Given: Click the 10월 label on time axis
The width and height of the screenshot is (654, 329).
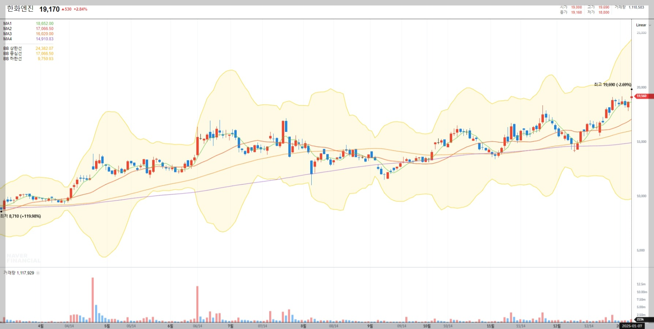Looking at the screenshot, I should [x=427, y=326].
